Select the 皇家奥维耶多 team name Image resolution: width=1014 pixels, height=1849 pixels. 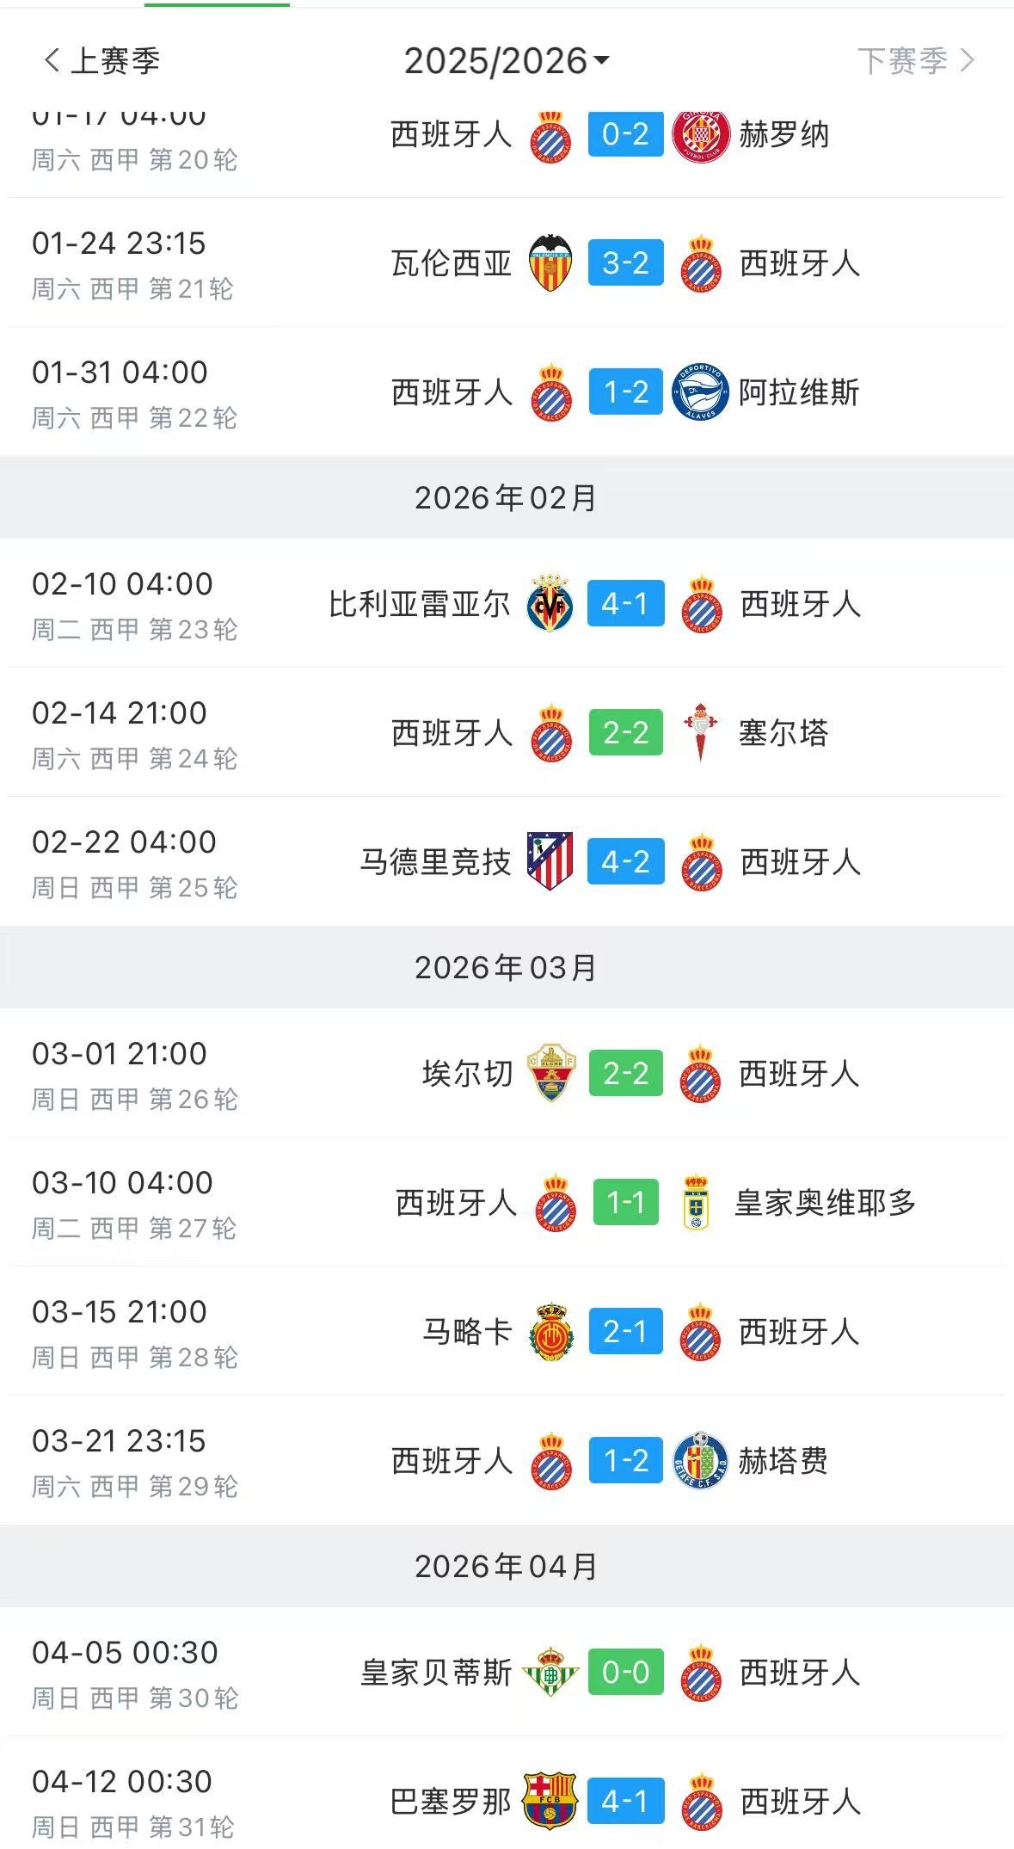(825, 1203)
